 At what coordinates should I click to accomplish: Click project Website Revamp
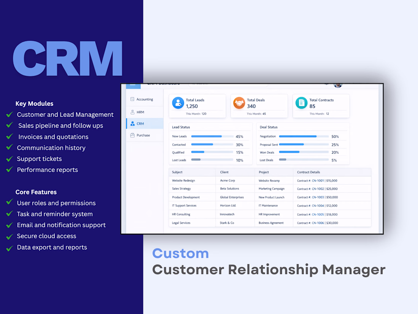click(269, 181)
